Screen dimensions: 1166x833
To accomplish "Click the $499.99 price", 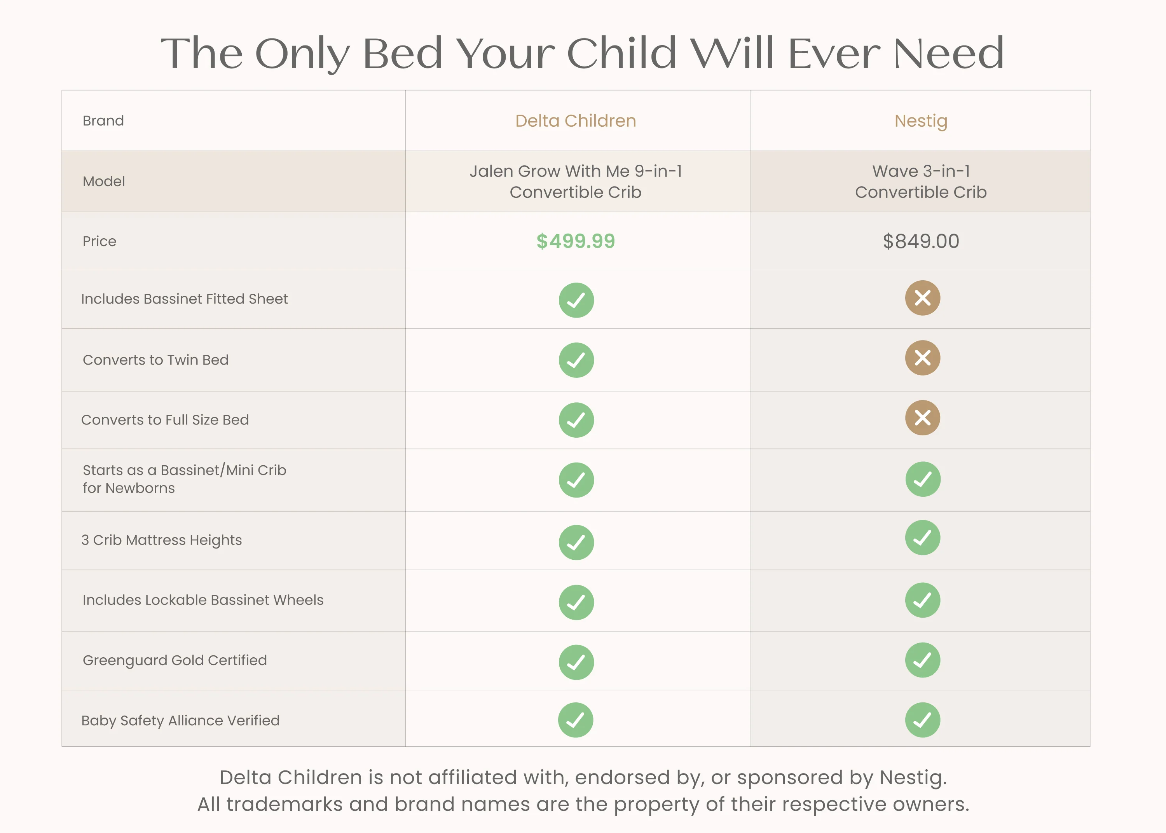I will click(575, 241).
